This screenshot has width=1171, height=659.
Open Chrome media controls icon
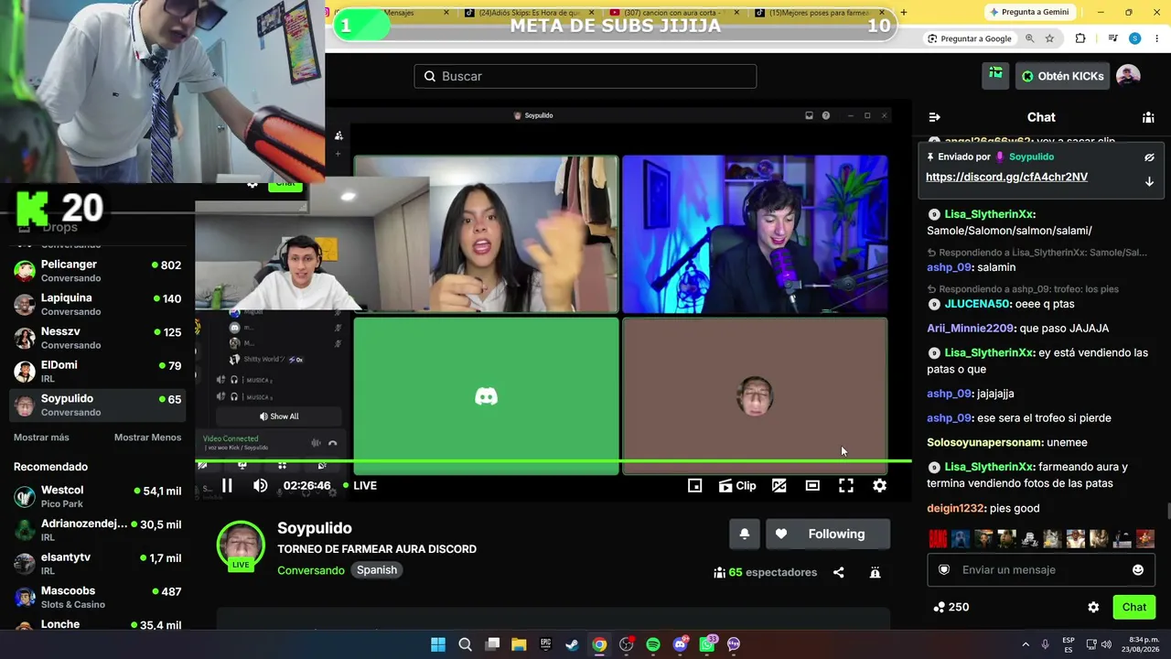tap(1112, 38)
